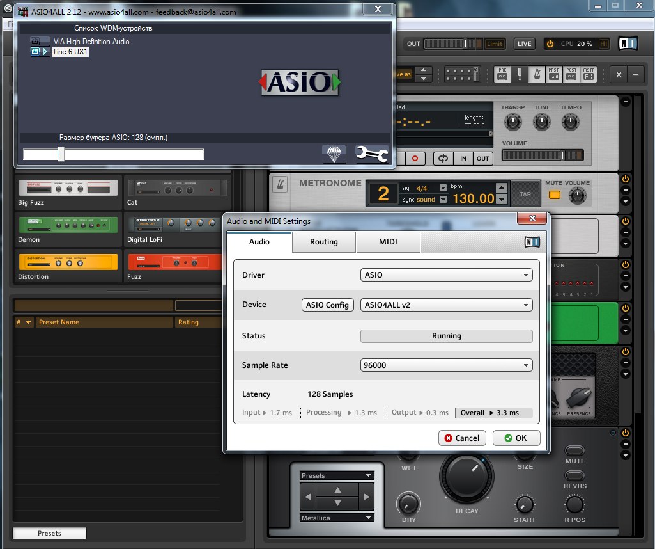The height and width of the screenshot is (549, 655).
Task: Click the ASIO Config button
Action: coord(327,305)
